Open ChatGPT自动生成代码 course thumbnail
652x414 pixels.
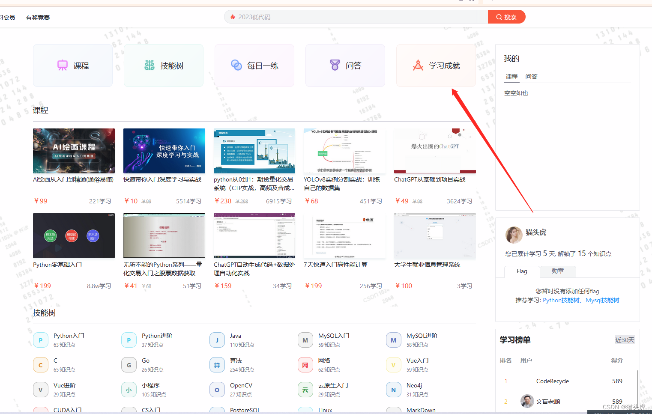254,235
